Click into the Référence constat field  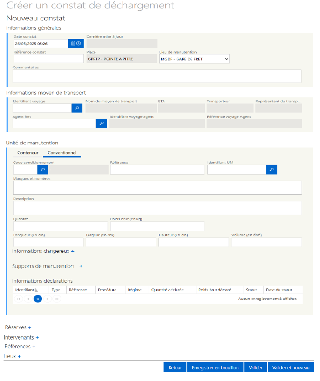tap(48, 59)
